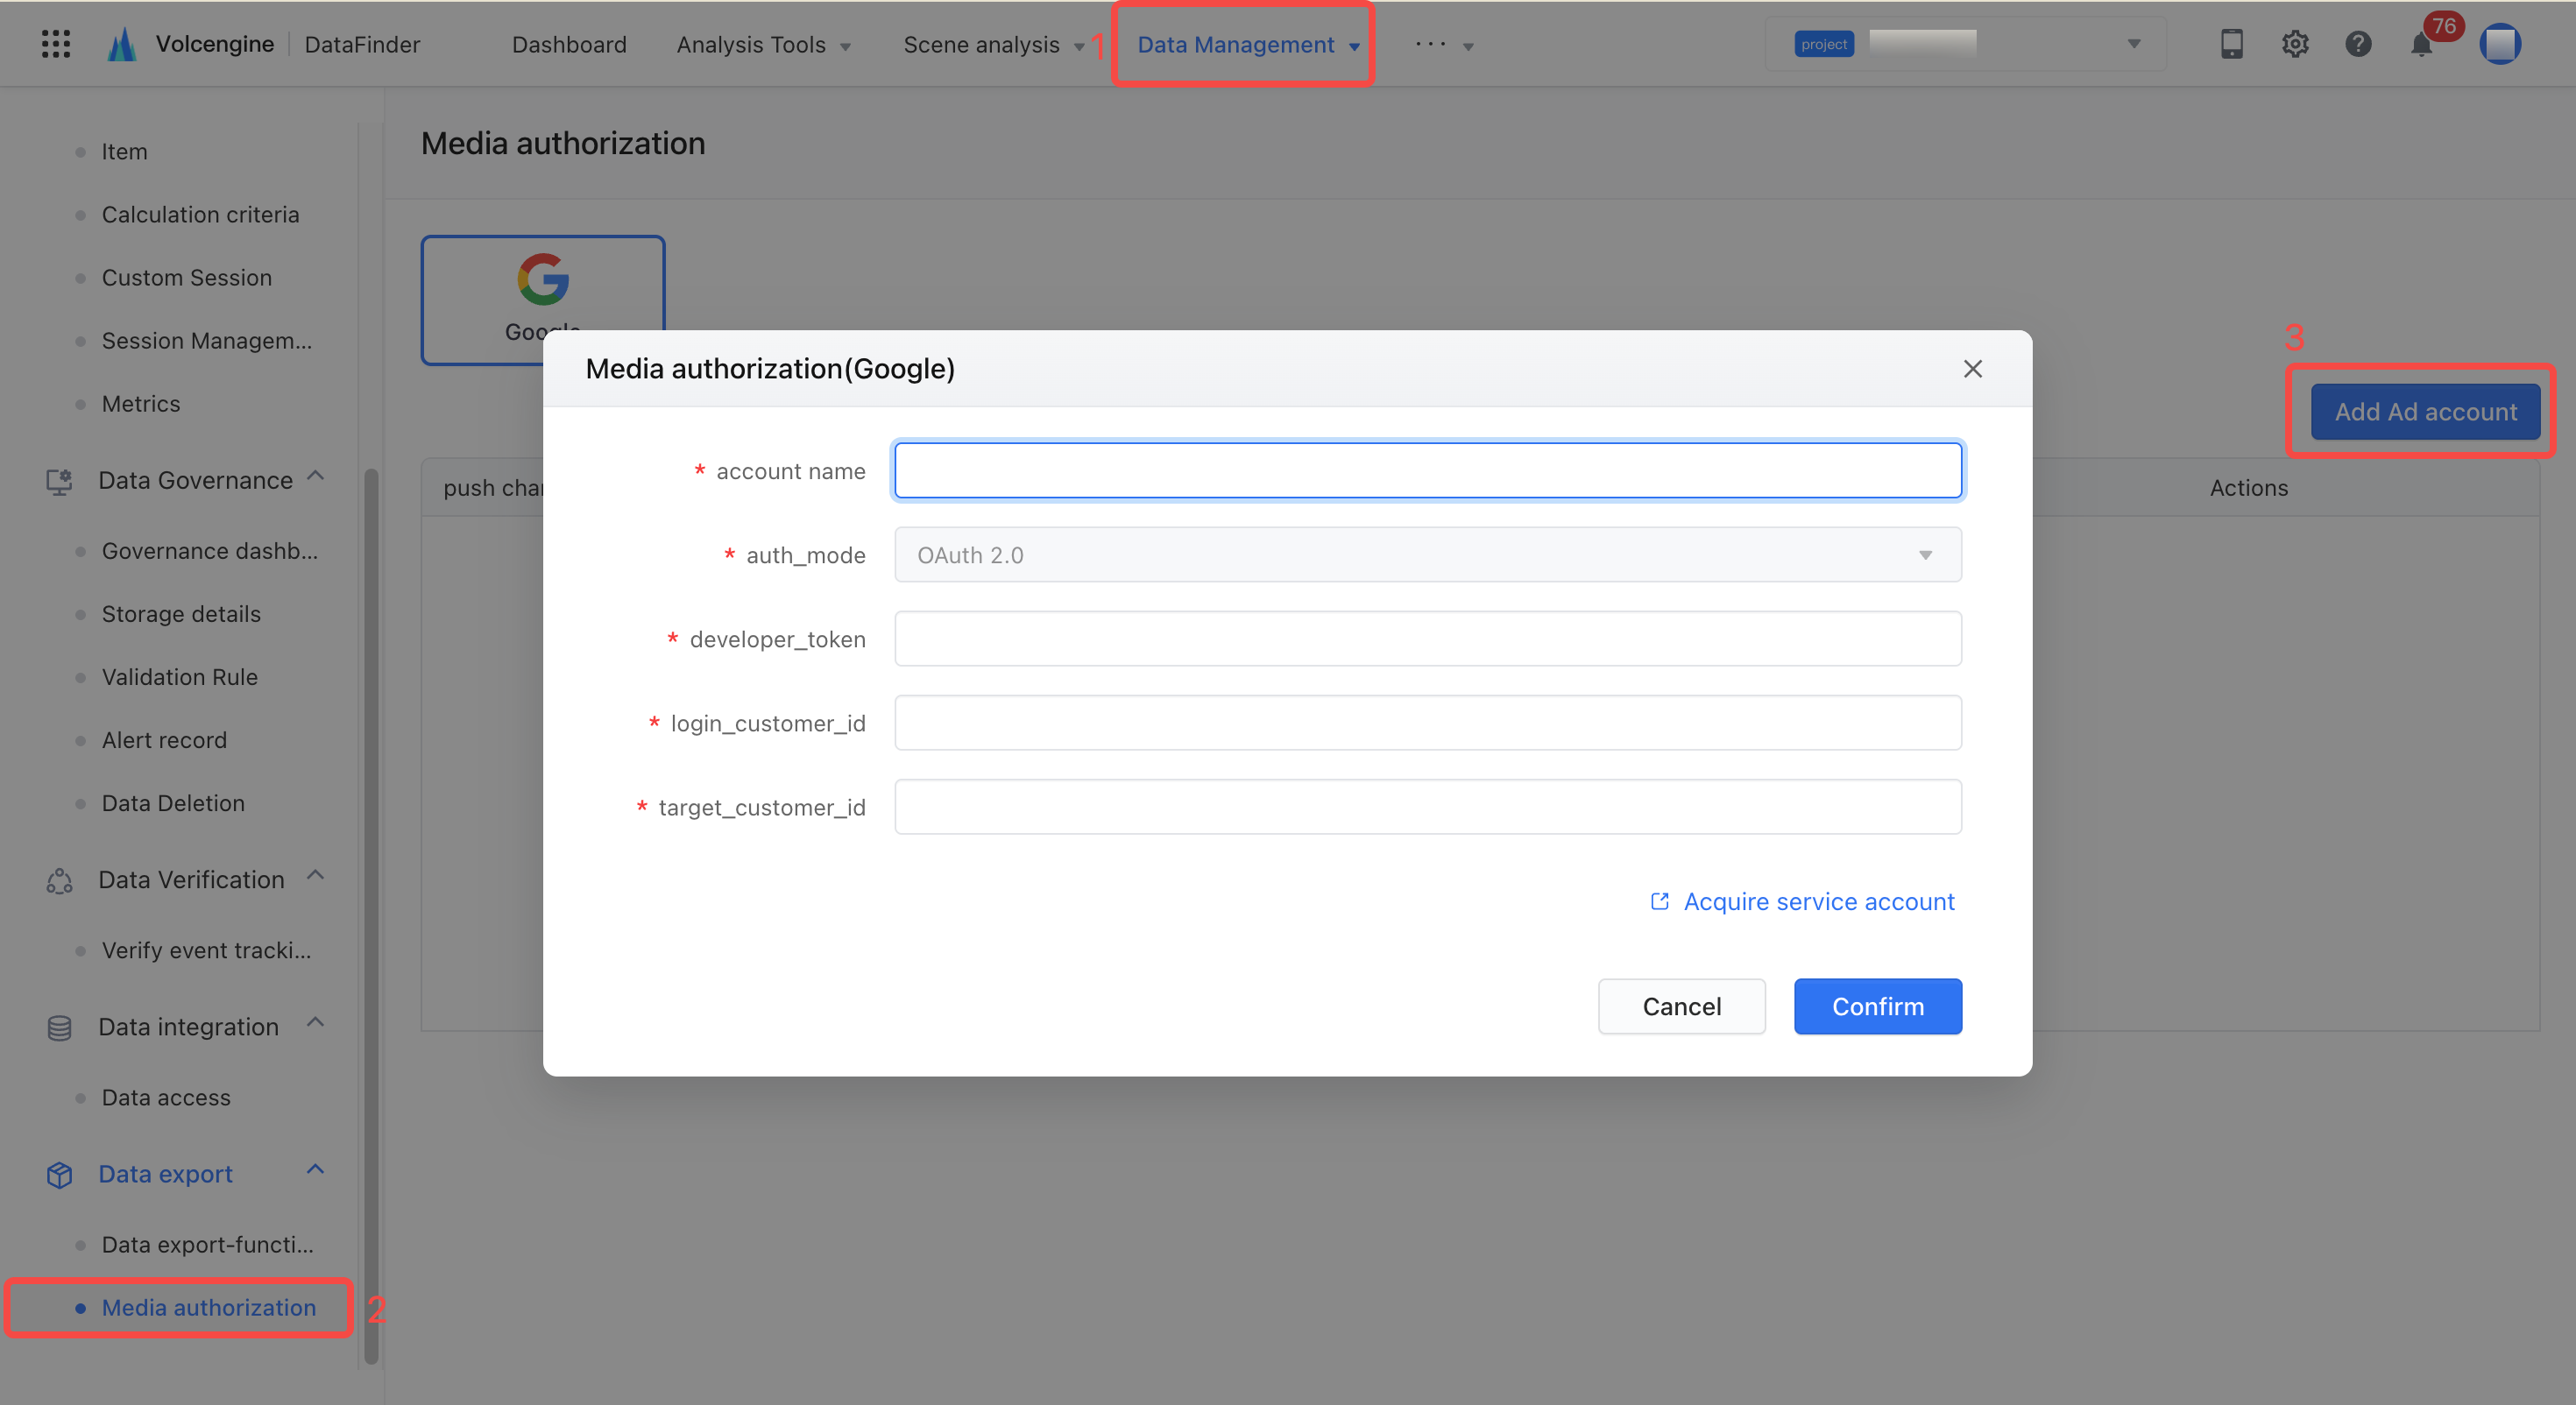The height and width of the screenshot is (1405, 2576).
Task: Focus the account name input field
Action: click(x=1427, y=471)
